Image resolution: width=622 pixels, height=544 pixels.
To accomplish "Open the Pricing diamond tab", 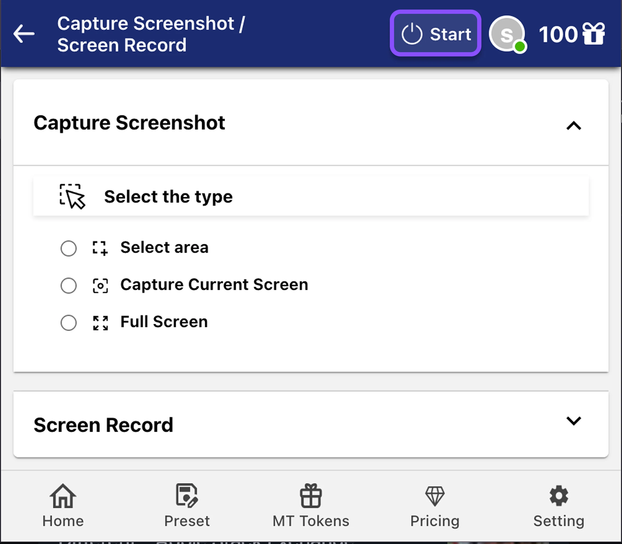I will [435, 505].
